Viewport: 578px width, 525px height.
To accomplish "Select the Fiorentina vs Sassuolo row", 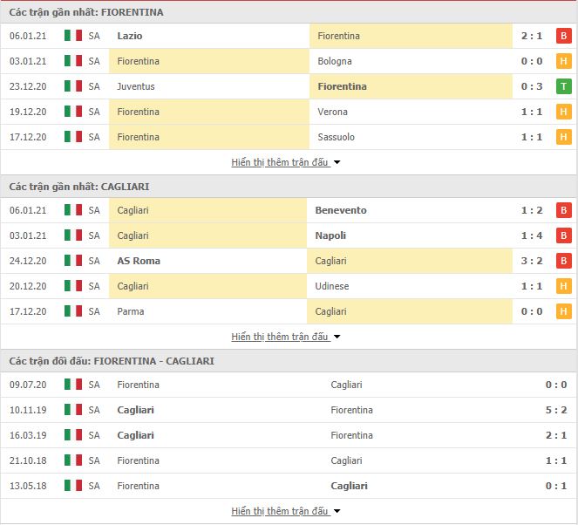I will 289,137.
